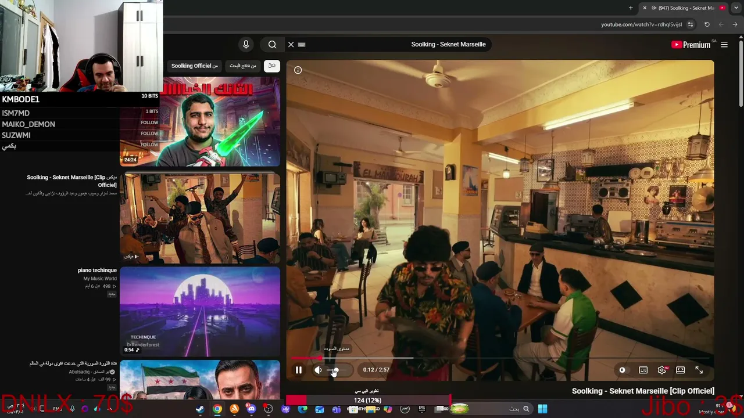The width and height of the screenshot is (744, 418).
Task: Go forward using the right-arrow browser button
Action: 735,24
